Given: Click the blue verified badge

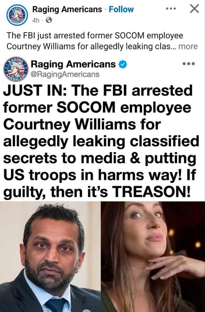Looking at the screenshot, I should [x=123, y=65].
